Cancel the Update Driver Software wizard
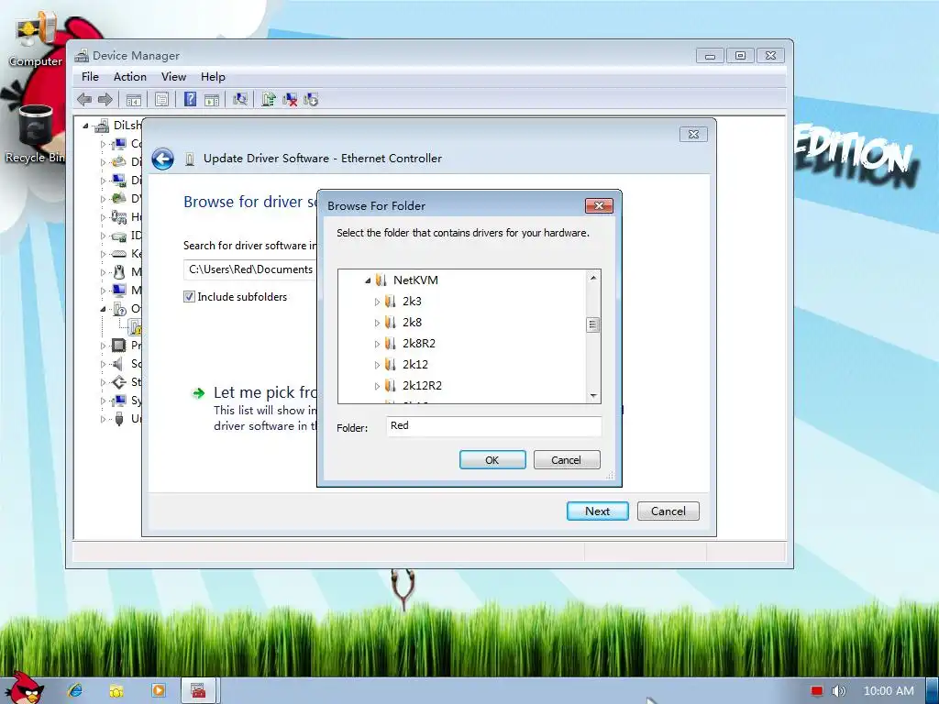Viewport: 939px width, 704px height. (668, 511)
